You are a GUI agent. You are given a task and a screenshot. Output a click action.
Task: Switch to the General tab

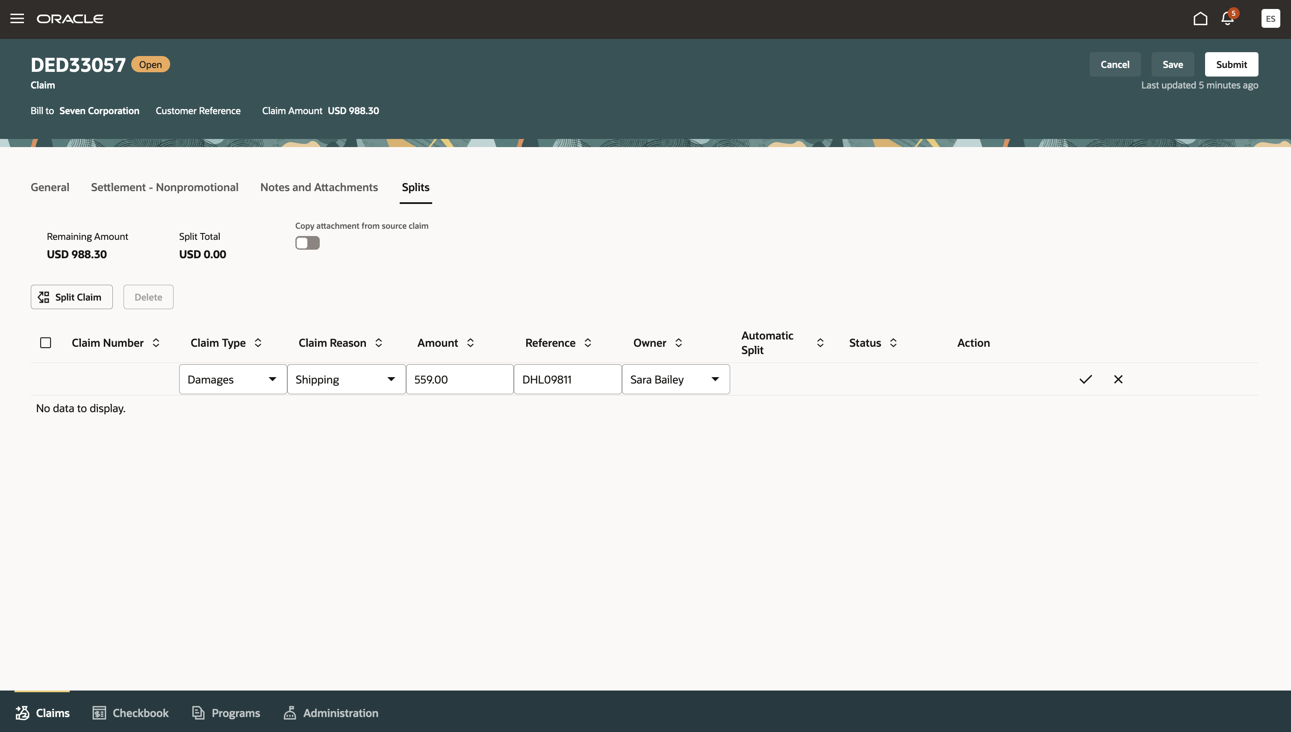(x=50, y=187)
